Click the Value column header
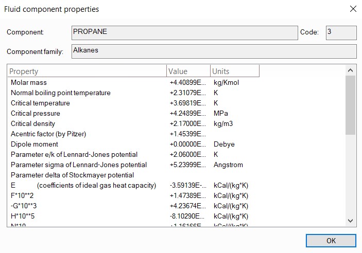This screenshot has height=253, width=362. click(x=188, y=71)
